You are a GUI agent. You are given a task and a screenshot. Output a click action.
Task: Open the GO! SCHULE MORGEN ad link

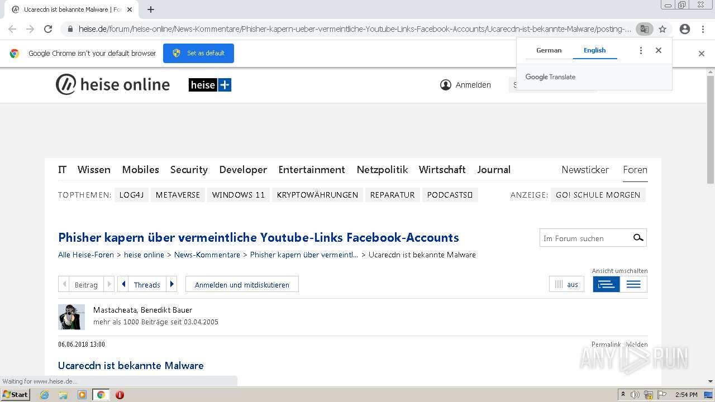[x=598, y=195]
